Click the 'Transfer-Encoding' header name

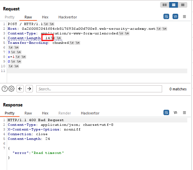pos(28,43)
